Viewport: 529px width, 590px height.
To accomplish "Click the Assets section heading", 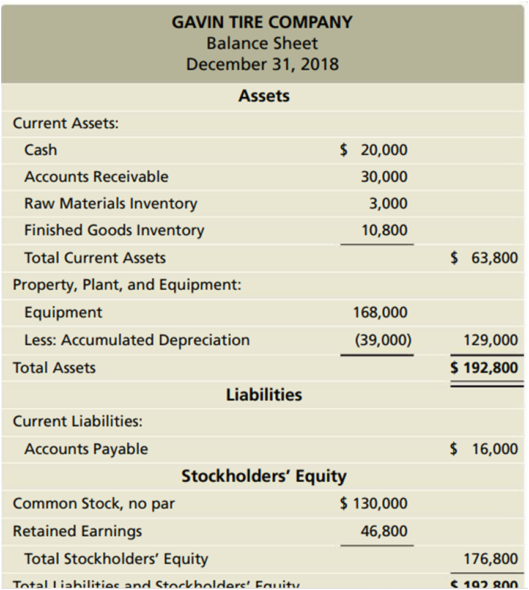I will (x=264, y=96).
